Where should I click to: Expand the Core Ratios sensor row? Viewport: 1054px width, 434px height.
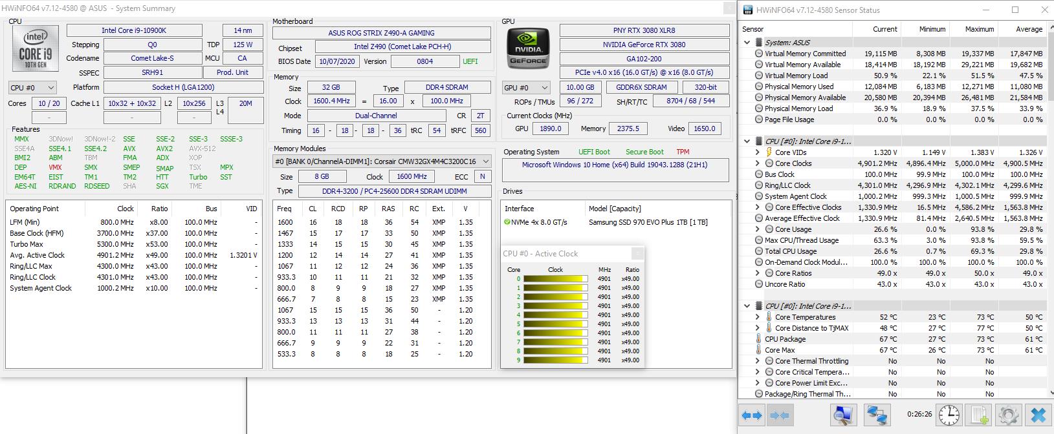[758, 273]
